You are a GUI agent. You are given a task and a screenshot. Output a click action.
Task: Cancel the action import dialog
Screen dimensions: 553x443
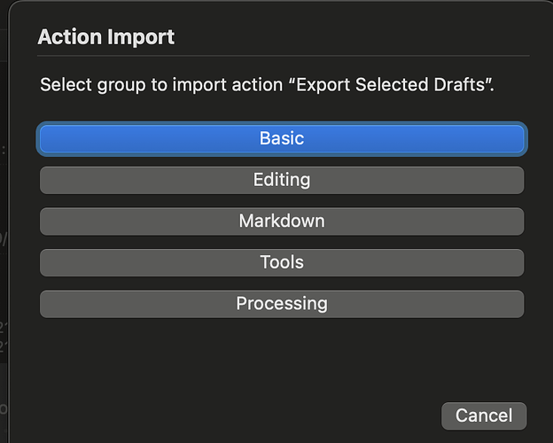(x=483, y=415)
